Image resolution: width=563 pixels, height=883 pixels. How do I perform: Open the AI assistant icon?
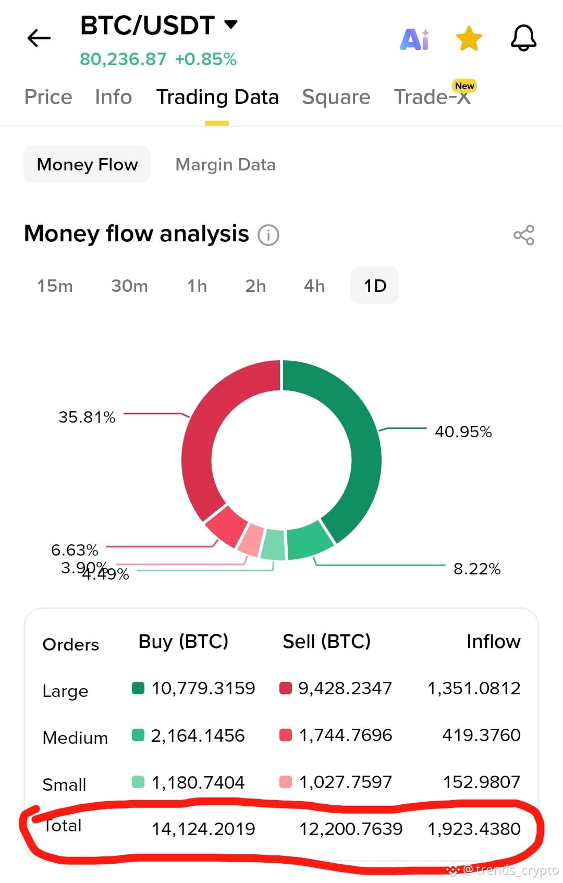point(415,39)
